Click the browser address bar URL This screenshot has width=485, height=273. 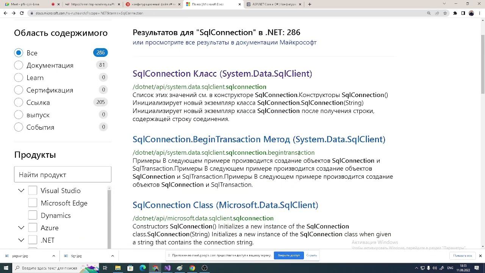(x=89, y=13)
